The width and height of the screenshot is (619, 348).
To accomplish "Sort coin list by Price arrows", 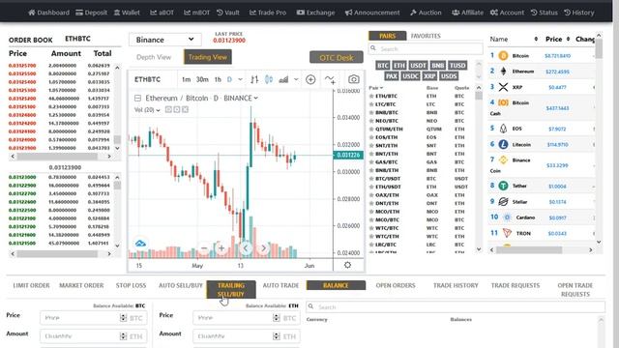I will pos(568,39).
